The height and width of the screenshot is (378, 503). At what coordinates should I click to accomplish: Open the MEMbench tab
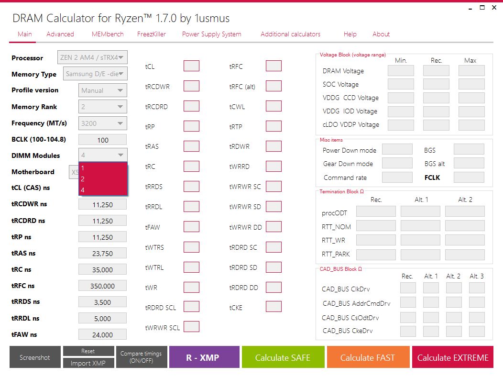[108, 34]
